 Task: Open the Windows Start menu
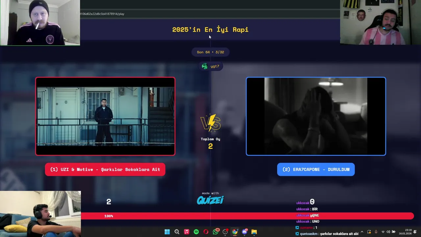[167, 232]
